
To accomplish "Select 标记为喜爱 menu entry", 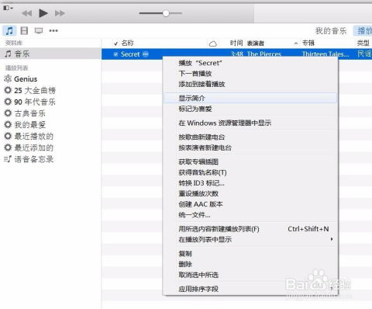I will pyautogui.click(x=250, y=109).
